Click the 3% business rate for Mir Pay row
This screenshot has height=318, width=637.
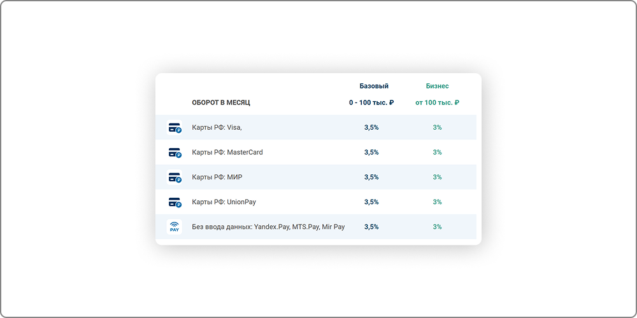point(437,227)
